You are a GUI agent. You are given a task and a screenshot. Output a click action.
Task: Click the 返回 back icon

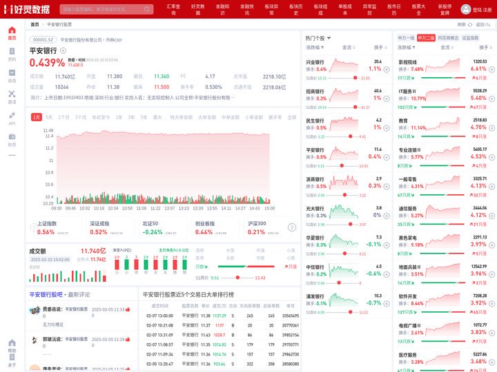(487, 25)
